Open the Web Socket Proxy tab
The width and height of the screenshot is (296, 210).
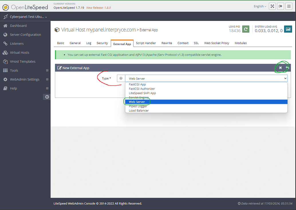pos(216,43)
